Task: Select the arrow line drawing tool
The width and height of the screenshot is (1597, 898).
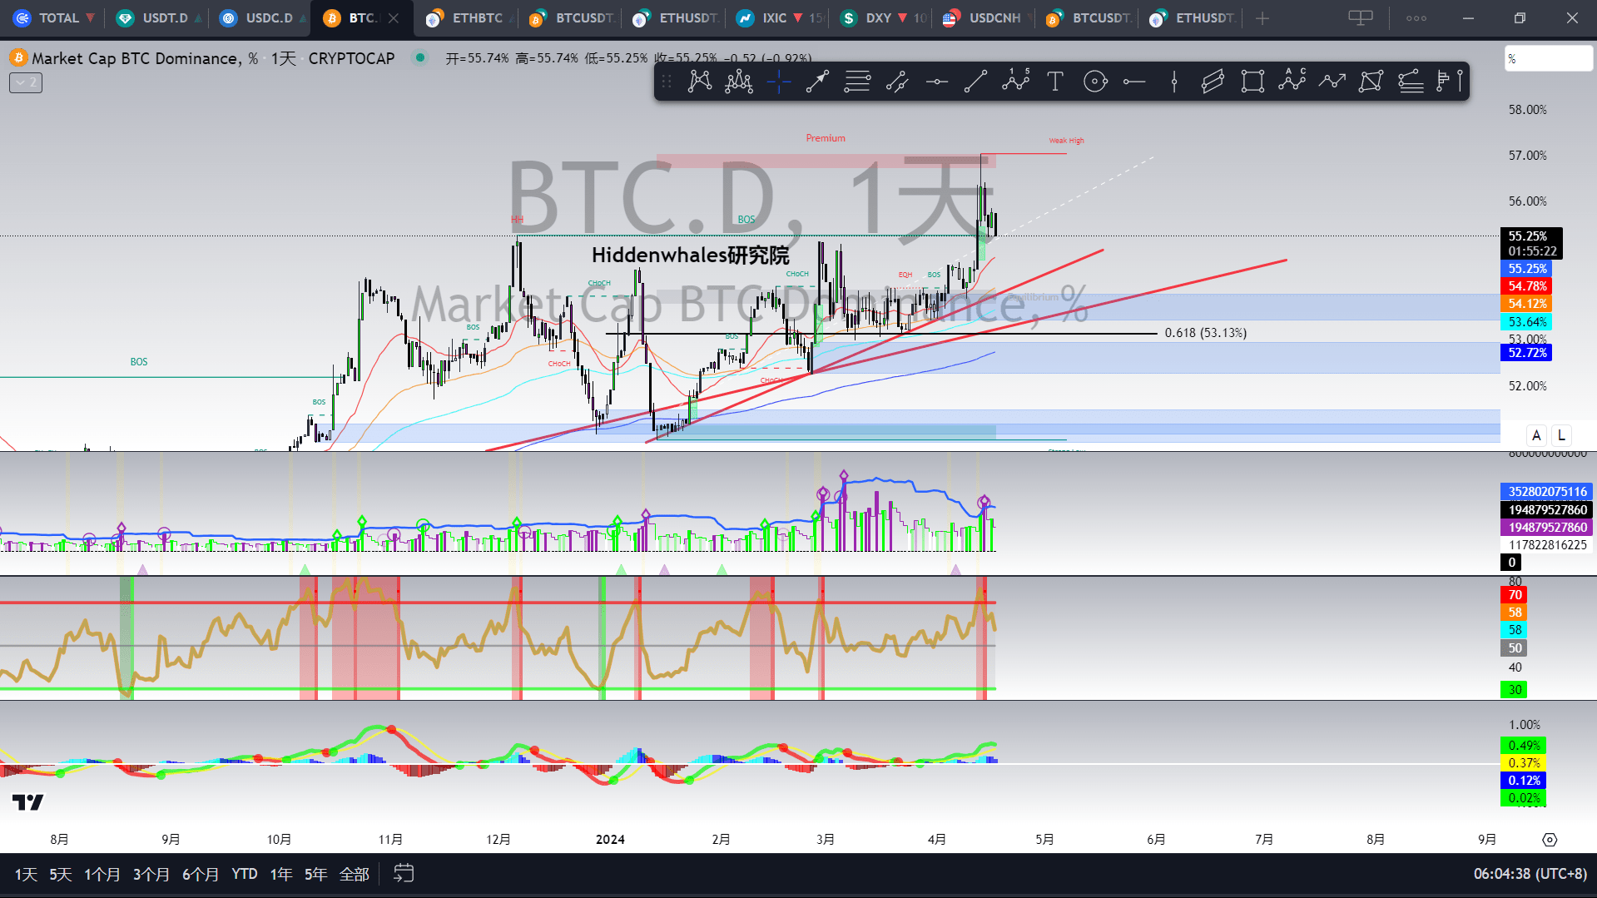Action: (818, 82)
